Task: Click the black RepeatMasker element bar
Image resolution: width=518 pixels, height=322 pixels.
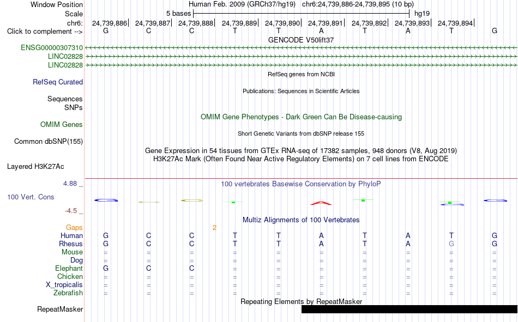Action: 409,309
